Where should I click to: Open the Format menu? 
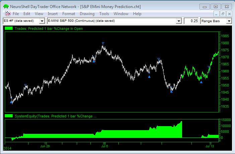point(69,14)
